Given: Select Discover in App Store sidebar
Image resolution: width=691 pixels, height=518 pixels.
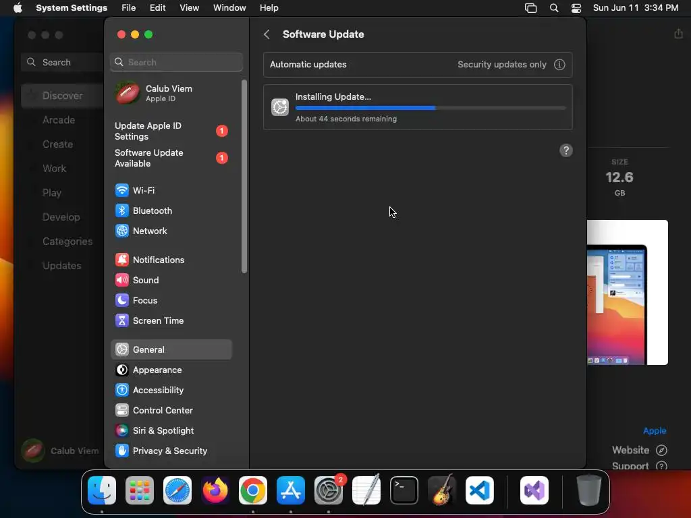Looking at the screenshot, I should click(62, 96).
